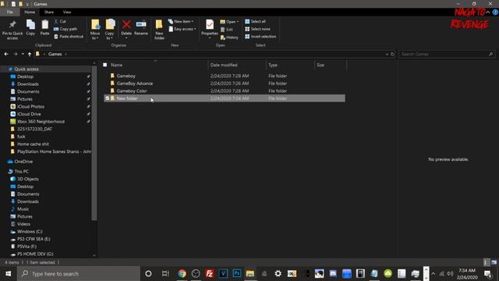Switch to the View ribbon tab
Screen dimensions: 499x281
(67, 12)
